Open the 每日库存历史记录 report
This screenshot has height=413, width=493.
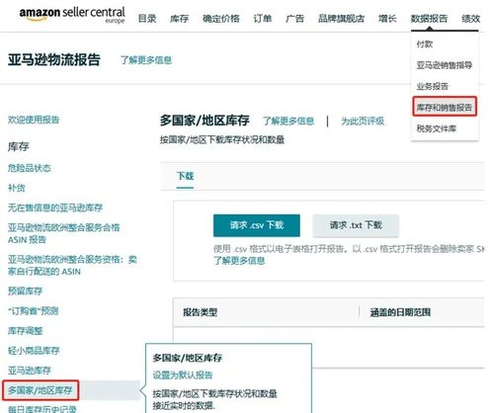[42, 409]
